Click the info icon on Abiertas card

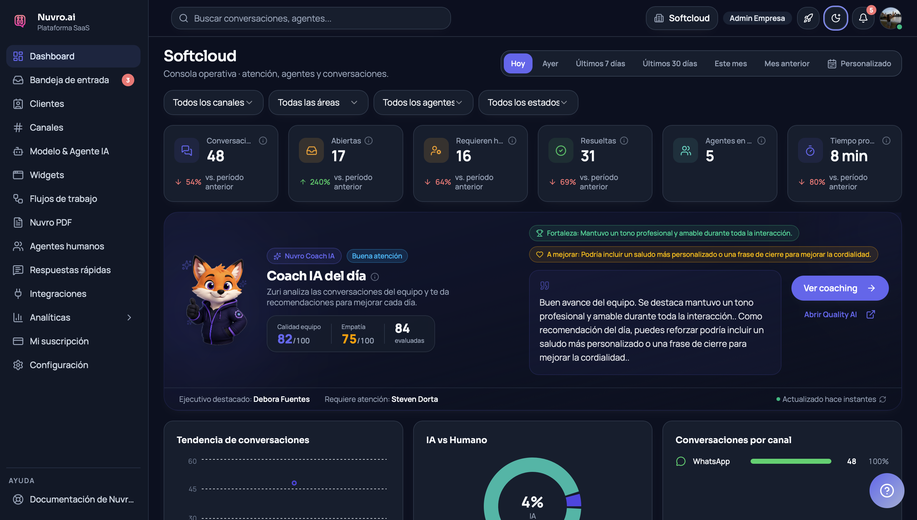point(369,141)
